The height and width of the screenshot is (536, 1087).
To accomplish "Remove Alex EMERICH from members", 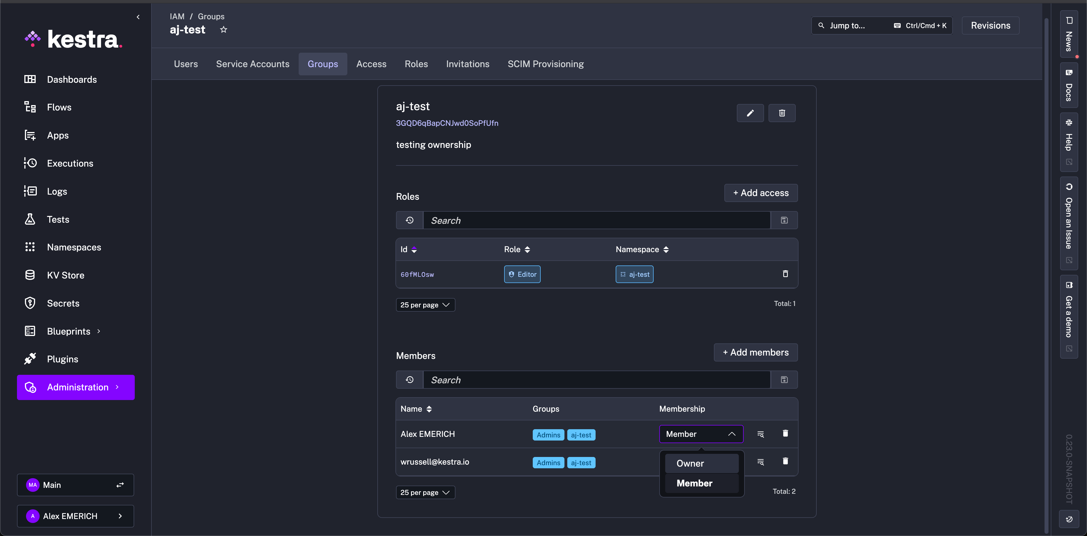I will (x=785, y=433).
